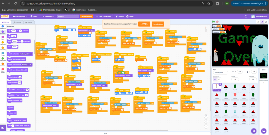Zoom in on the scripts workspace

click(x=206, y=116)
